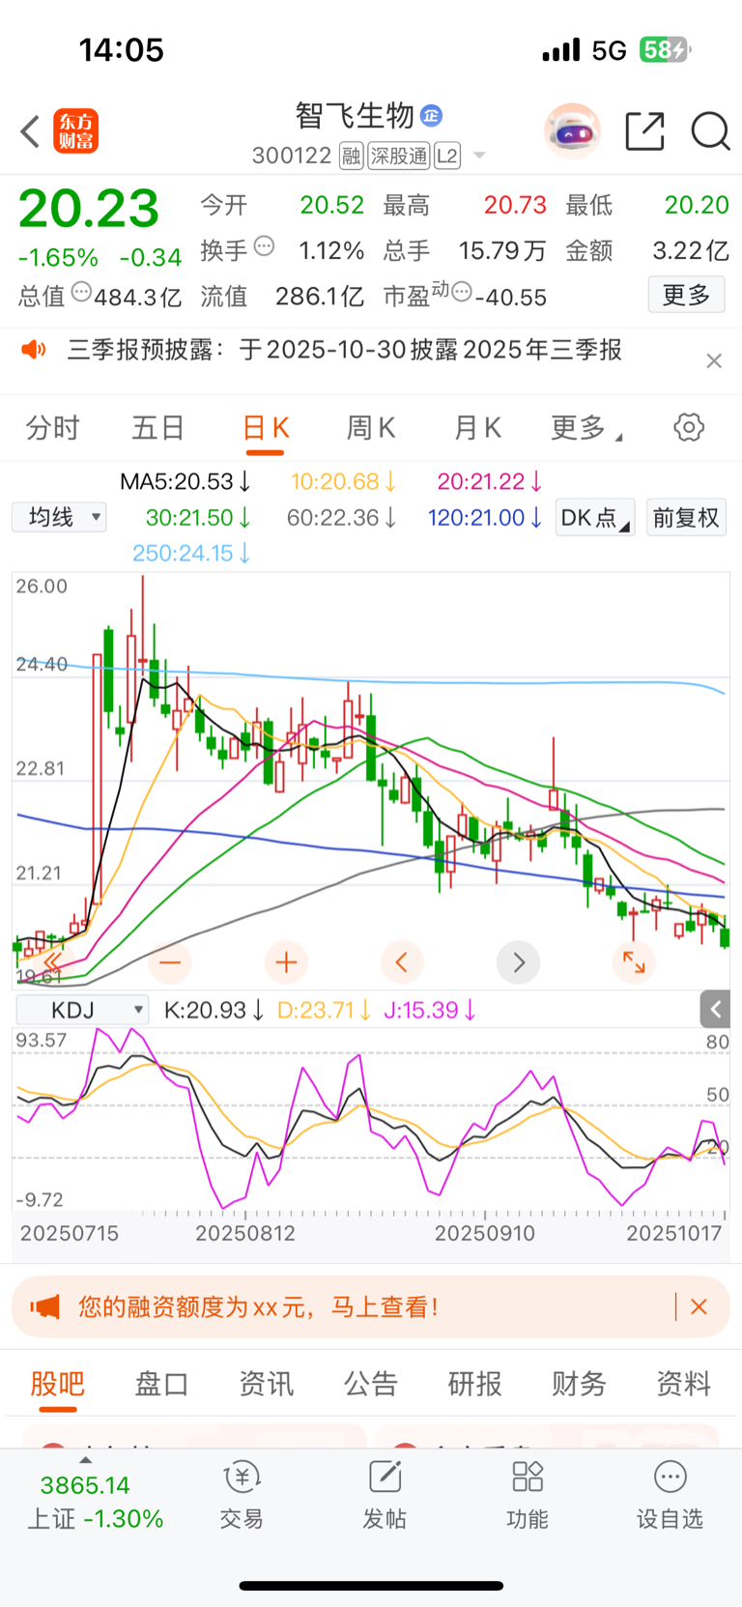This screenshot has width=742, height=1607.
Task: Select the 股吧 tab
Action: coord(57,1383)
